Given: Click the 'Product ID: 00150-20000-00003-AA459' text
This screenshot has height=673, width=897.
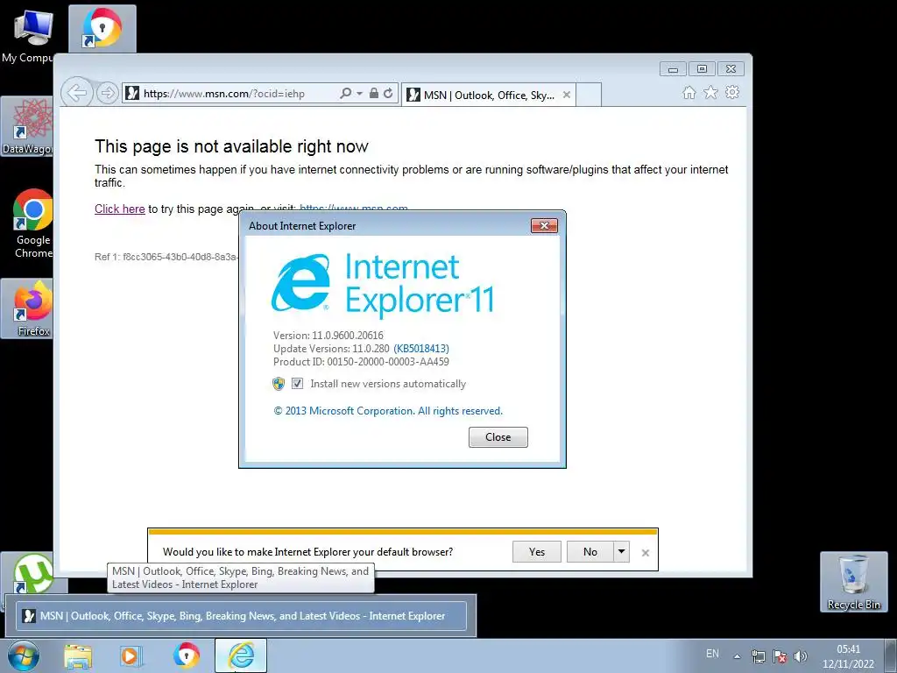Looking at the screenshot, I should tap(361, 362).
